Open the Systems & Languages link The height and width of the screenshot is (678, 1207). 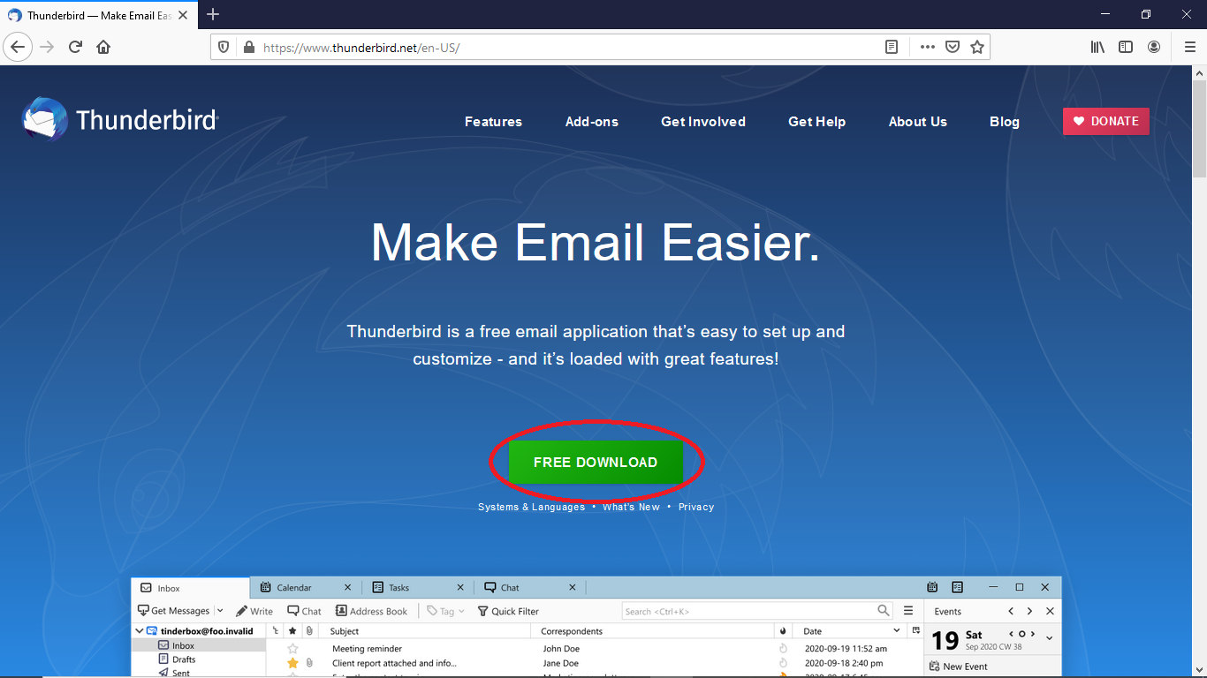coord(532,507)
